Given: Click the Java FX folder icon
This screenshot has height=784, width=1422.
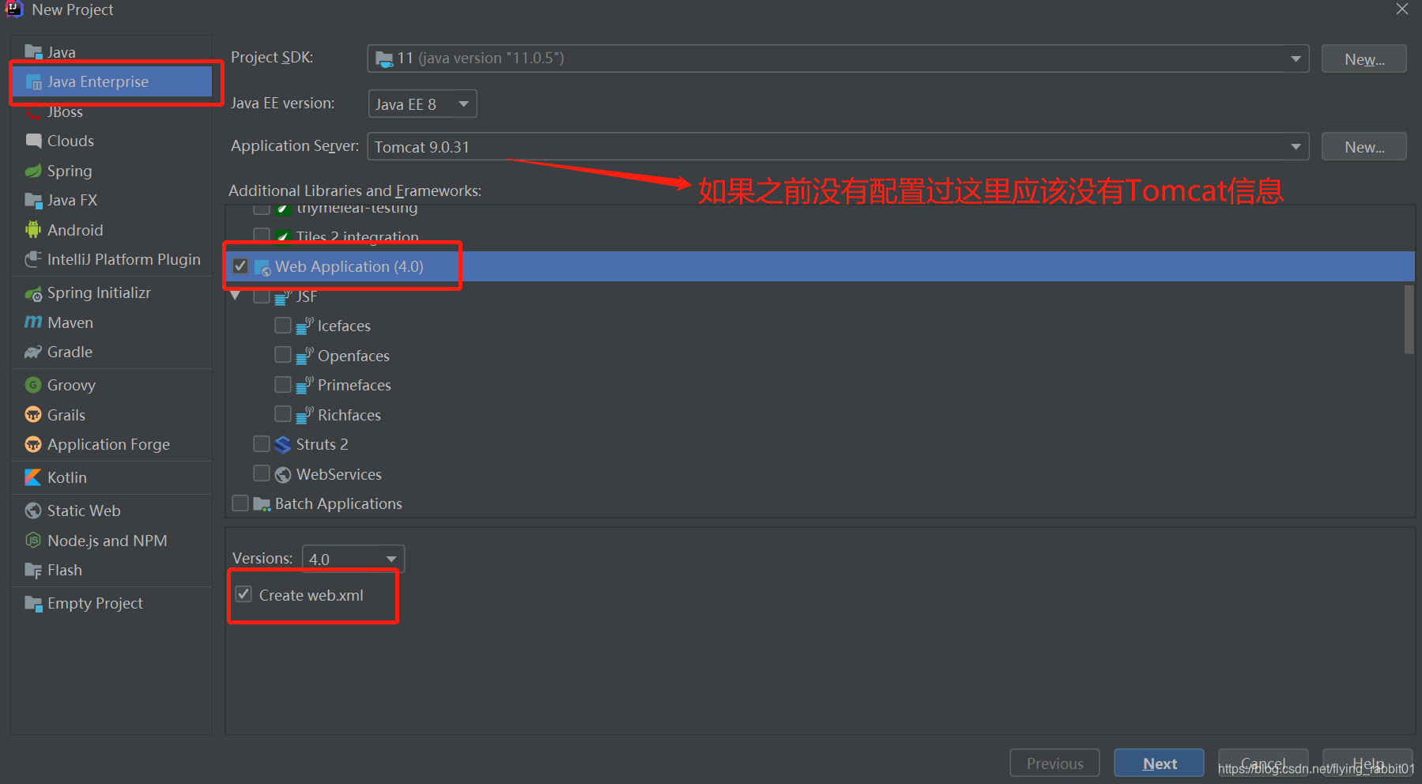Looking at the screenshot, I should [x=33, y=201].
